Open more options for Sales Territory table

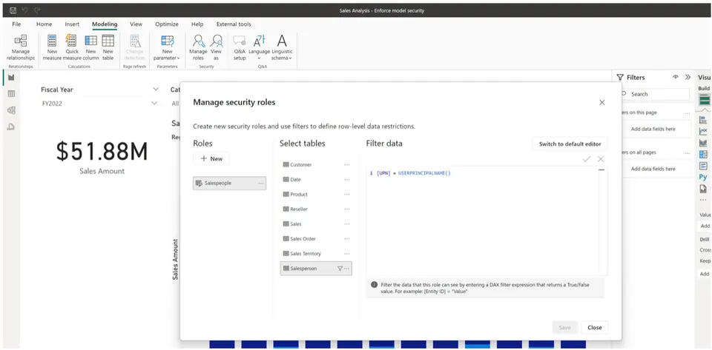click(347, 254)
